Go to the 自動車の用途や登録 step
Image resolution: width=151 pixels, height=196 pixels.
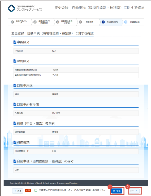(65, 22)
